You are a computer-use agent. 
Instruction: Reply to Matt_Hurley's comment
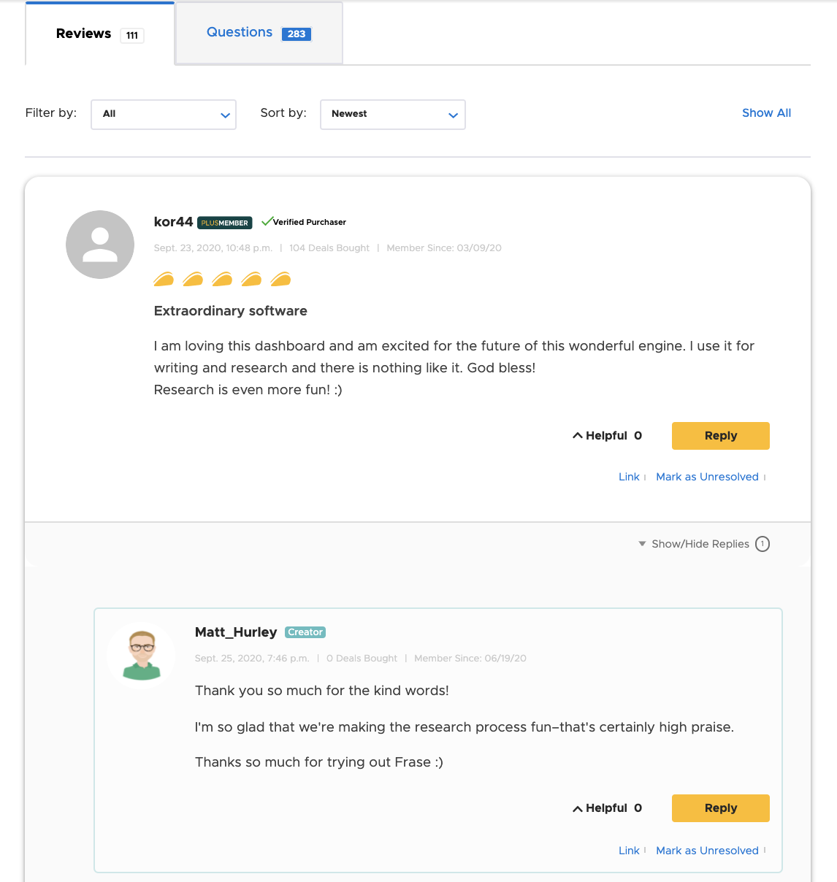click(x=721, y=808)
